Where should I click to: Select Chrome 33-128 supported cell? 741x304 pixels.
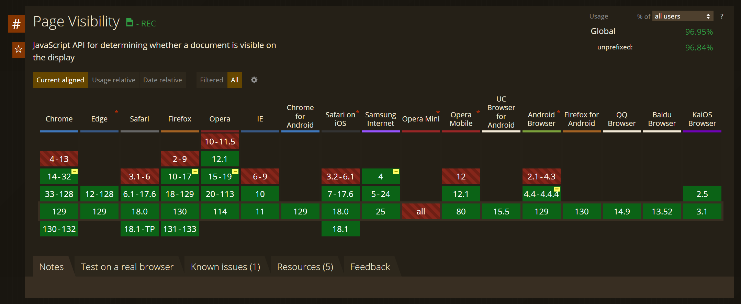click(x=59, y=194)
